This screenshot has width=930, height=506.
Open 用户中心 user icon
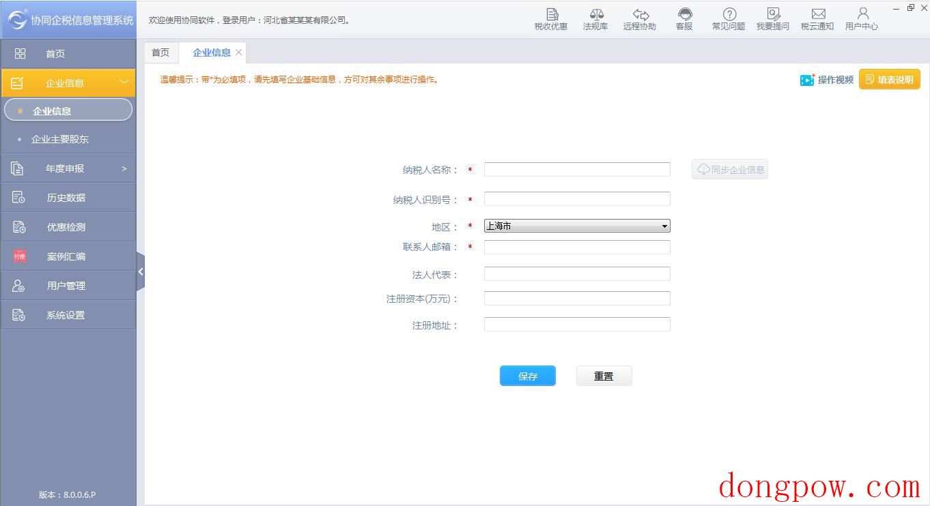(862, 19)
